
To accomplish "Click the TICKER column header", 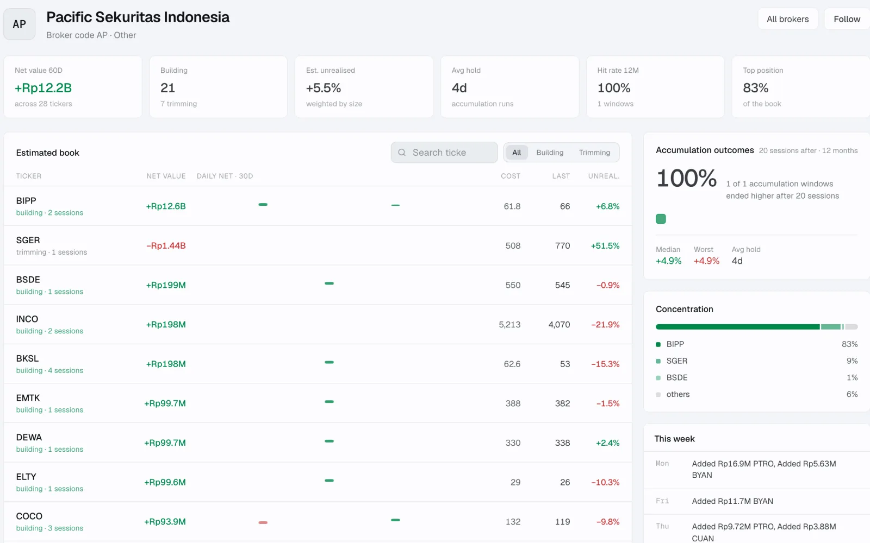I will [x=29, y=176].
